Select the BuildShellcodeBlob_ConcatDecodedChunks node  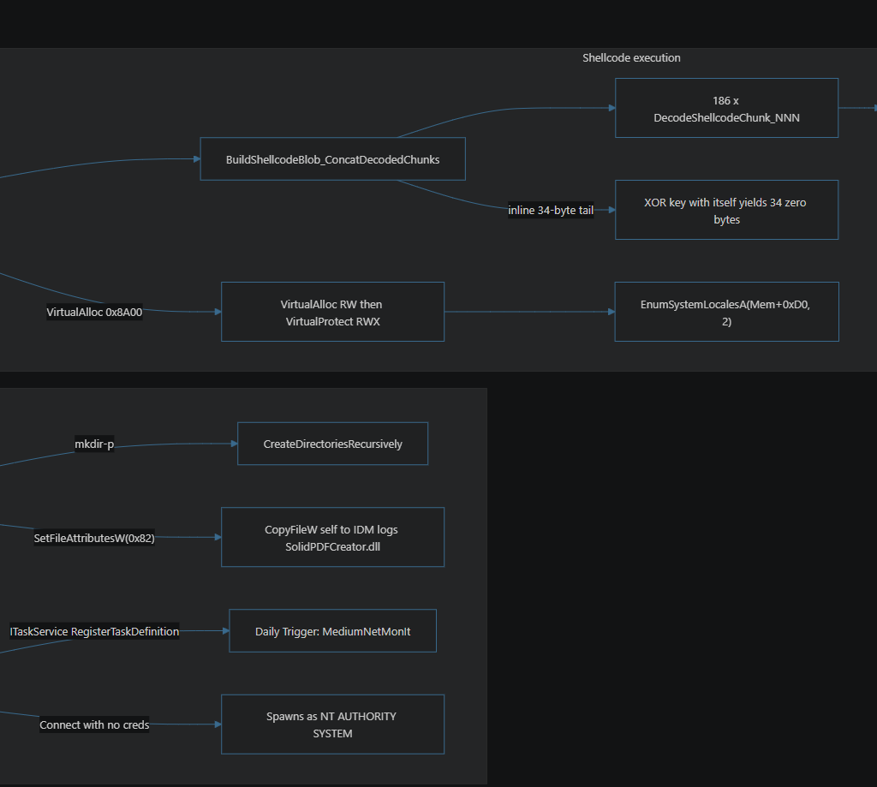pyautogui.click(x=333, y=158)
